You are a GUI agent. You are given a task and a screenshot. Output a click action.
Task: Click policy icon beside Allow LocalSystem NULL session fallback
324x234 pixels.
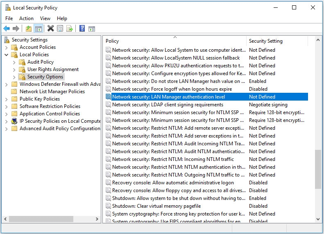click(108, 58)
